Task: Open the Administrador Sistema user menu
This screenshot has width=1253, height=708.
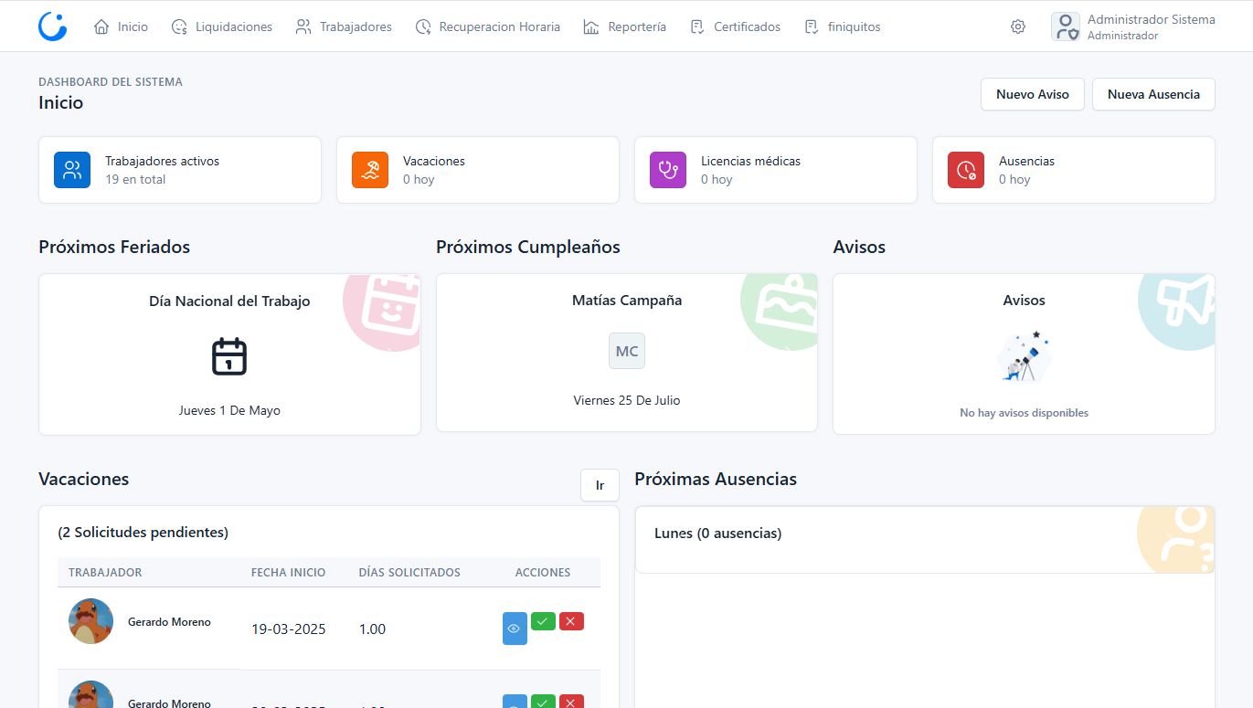Action: click(x=1133, y=26)
